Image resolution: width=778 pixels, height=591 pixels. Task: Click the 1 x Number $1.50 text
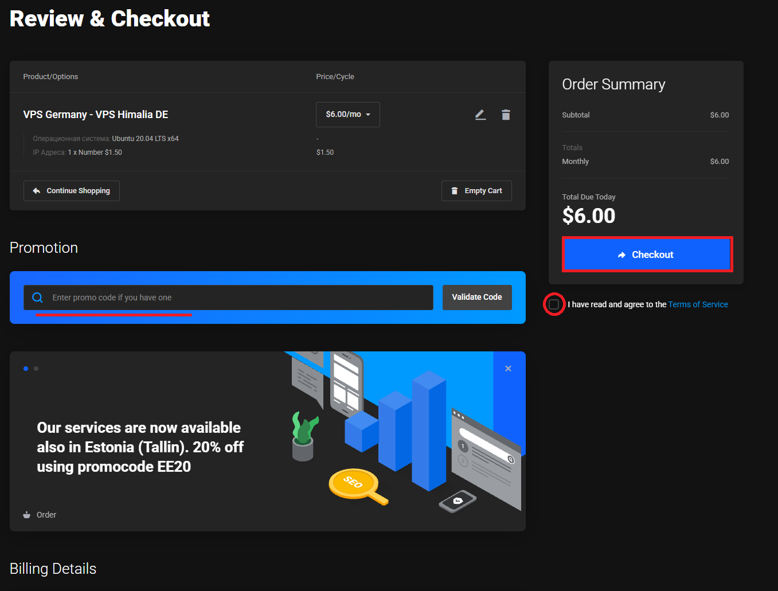pyautogui.click(x=95, y=152)
